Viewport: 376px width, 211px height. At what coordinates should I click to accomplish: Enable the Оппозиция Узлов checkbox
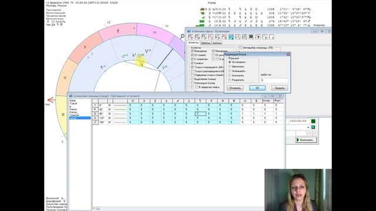192,83
